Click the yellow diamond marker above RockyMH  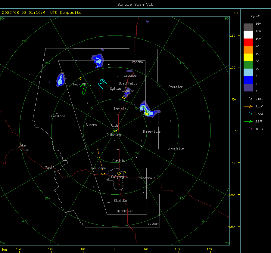click(80, 79)
